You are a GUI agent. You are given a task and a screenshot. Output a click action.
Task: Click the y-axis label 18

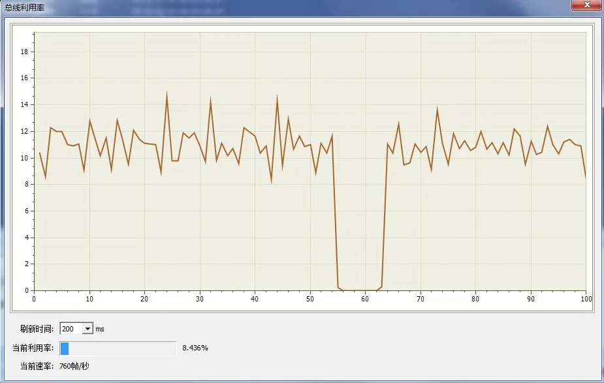(25, 52)
